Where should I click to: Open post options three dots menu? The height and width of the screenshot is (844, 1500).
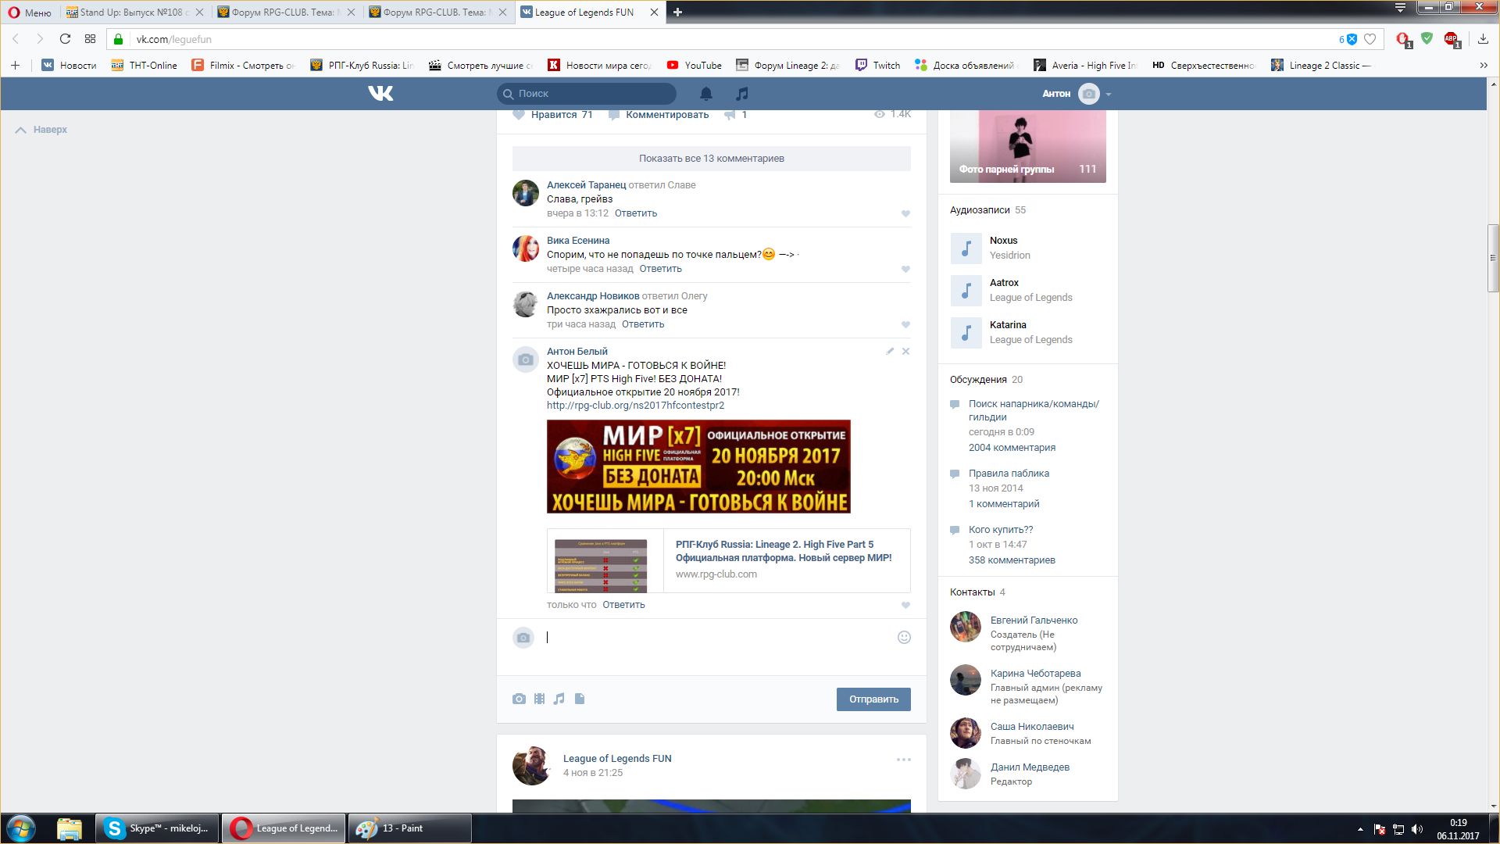903,760
